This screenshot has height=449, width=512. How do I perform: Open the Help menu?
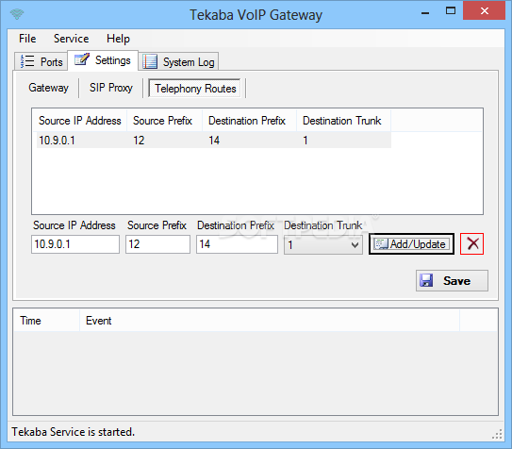click(x=118, y=39)
